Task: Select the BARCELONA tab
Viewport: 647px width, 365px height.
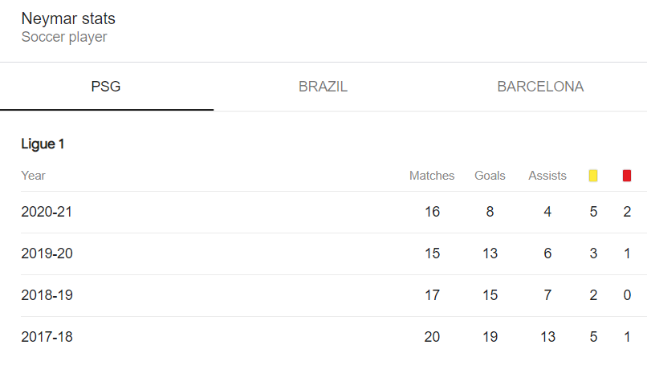Action: (540, 87)
